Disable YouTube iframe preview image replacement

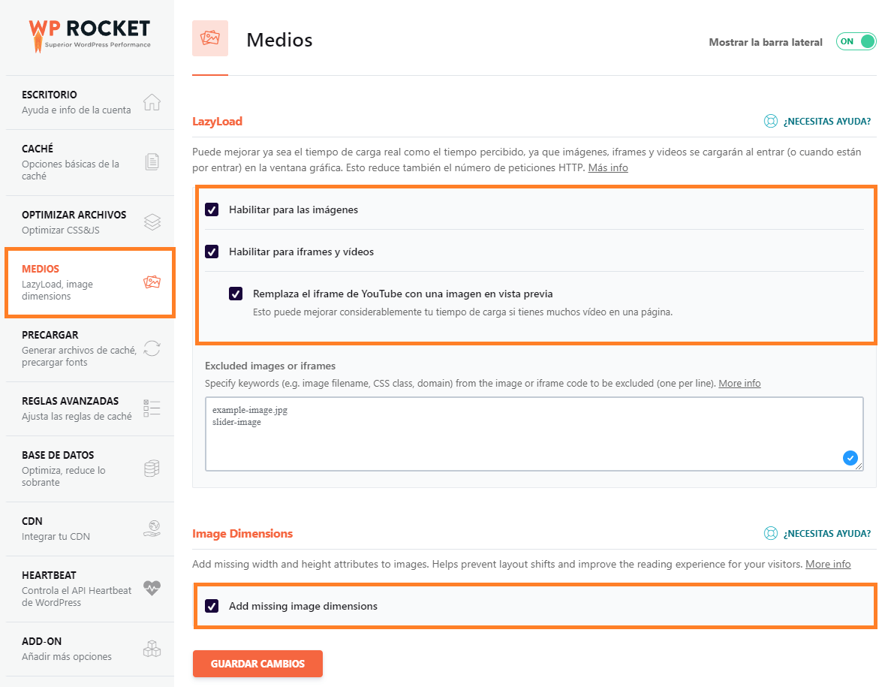click(236, 294)
